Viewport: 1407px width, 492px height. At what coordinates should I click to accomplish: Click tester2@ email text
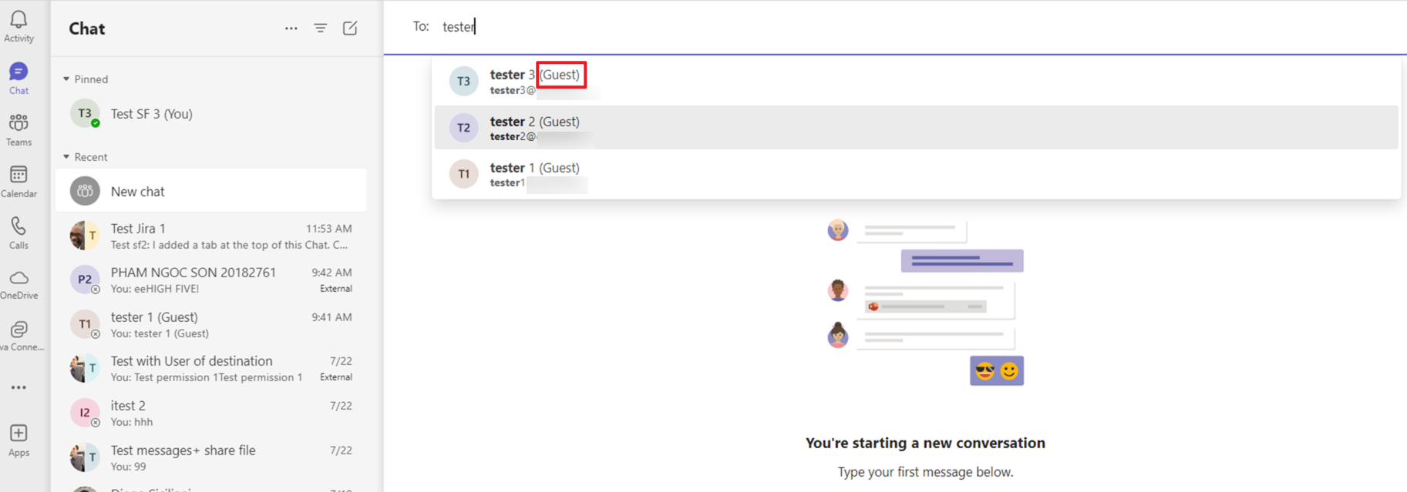click(x=513, y=137)
